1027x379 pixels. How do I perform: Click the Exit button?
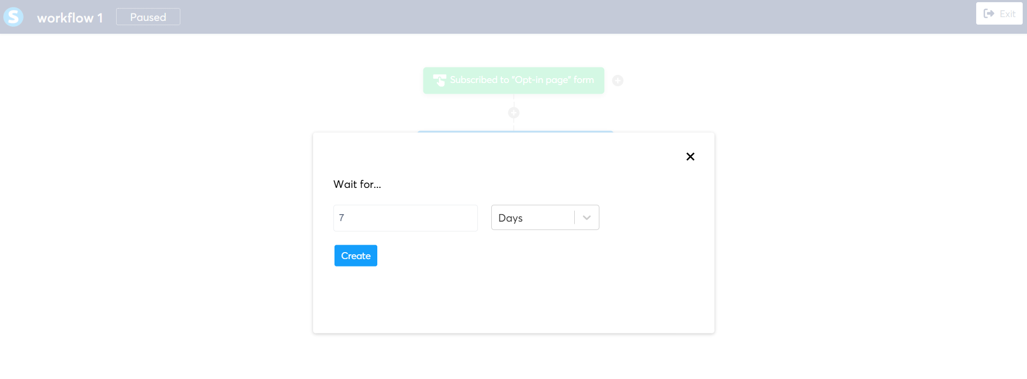[x=999, y=14]
